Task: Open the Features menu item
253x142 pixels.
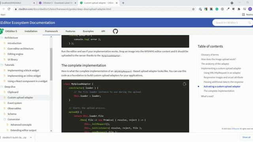Action: (x=70, y=31)
